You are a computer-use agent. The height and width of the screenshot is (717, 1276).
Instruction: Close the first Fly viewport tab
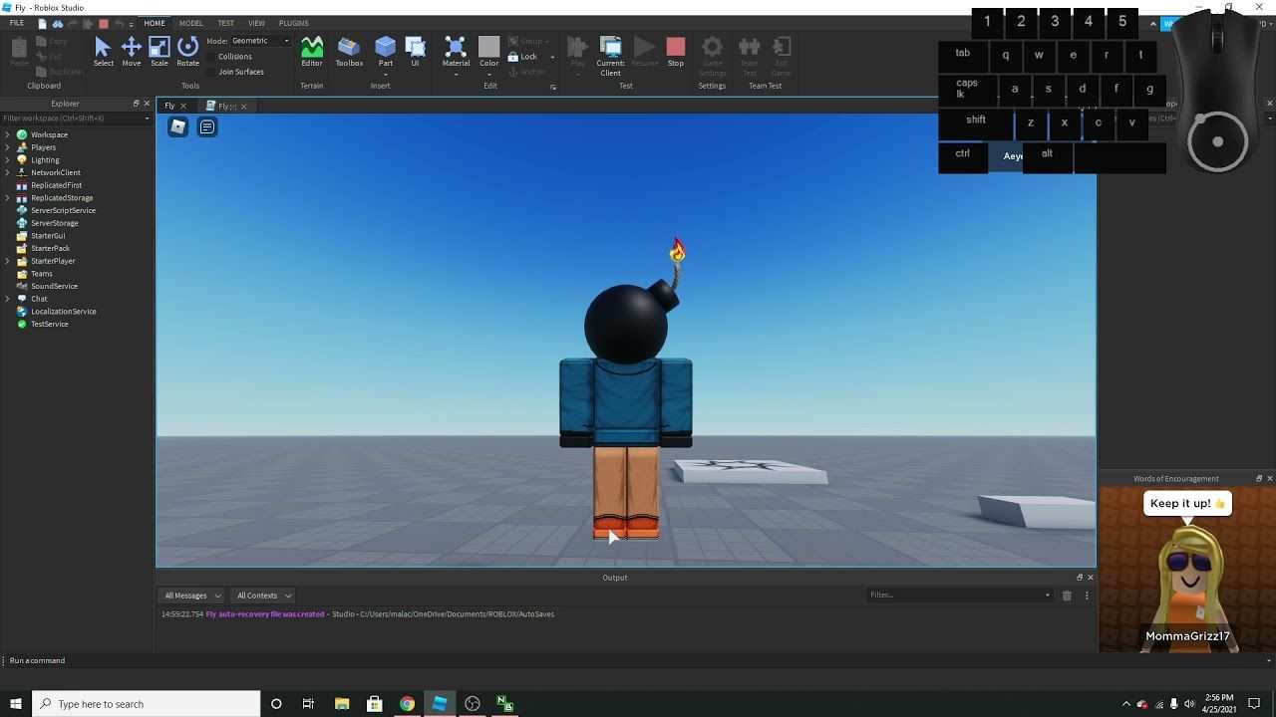182,106
